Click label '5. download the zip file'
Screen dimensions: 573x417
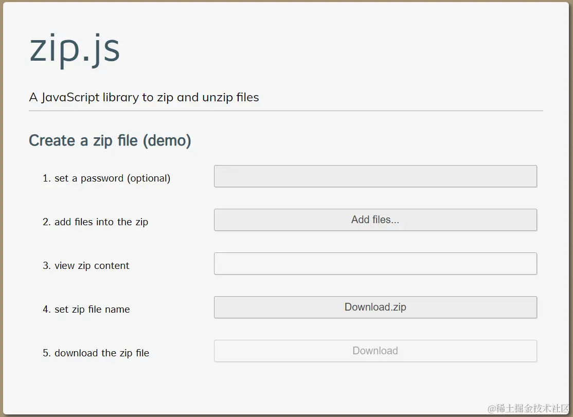click(96, 353)
